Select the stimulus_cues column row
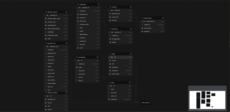The image size is (230, 112). pos(56,22)
